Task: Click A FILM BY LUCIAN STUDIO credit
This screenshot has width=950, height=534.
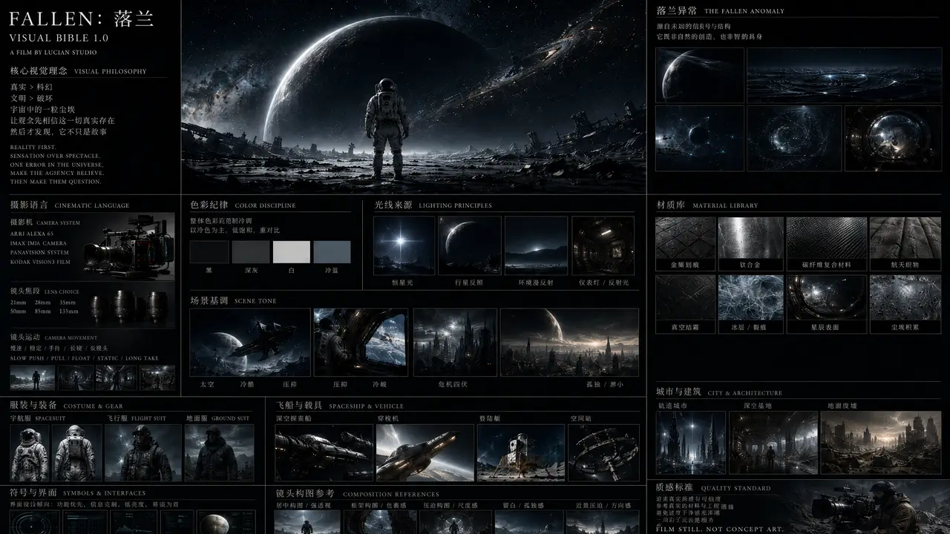Action: pos(53,53)
